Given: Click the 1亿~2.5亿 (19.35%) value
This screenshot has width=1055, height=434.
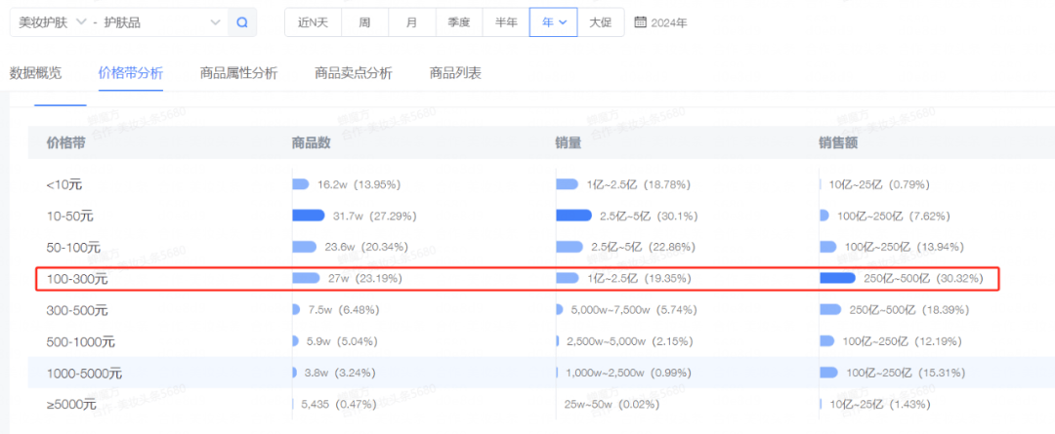Looking at the screenshot, I should tap(639, 278).
